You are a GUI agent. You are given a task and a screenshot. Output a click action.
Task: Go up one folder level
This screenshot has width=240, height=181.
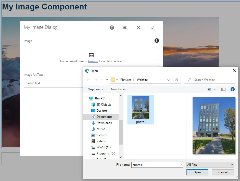(107, 80)
